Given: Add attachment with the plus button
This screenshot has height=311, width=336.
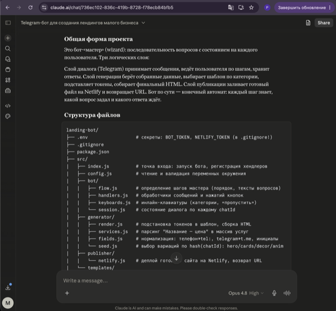Looking at the screenshot, I should [67, 293].
